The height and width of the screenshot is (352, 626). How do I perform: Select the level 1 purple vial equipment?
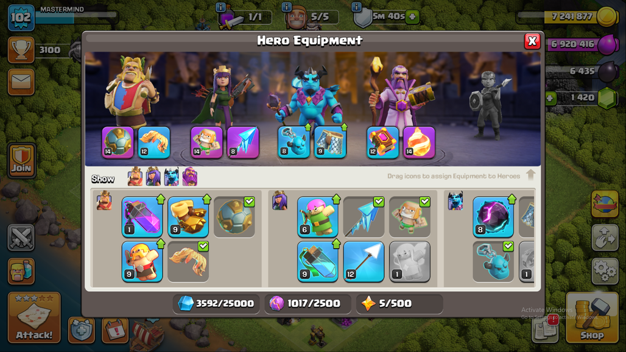coord(142,217)
